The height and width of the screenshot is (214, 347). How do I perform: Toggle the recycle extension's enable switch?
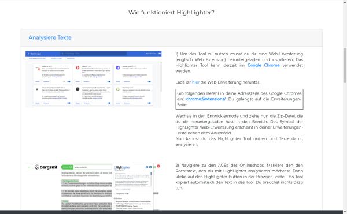[149, 103]
